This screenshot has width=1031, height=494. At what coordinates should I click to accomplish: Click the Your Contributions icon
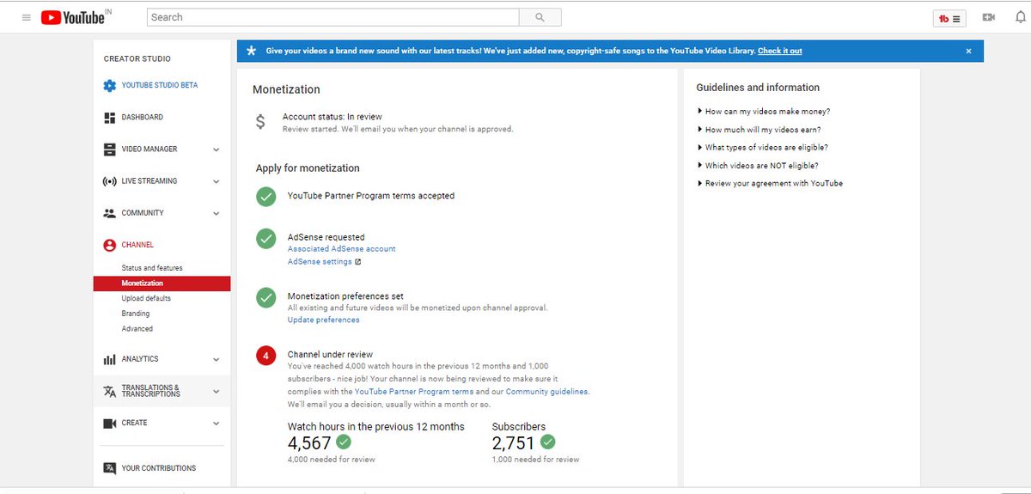(x=109, y=468)
